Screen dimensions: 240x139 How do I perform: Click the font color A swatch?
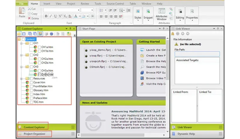coord(76,16)
